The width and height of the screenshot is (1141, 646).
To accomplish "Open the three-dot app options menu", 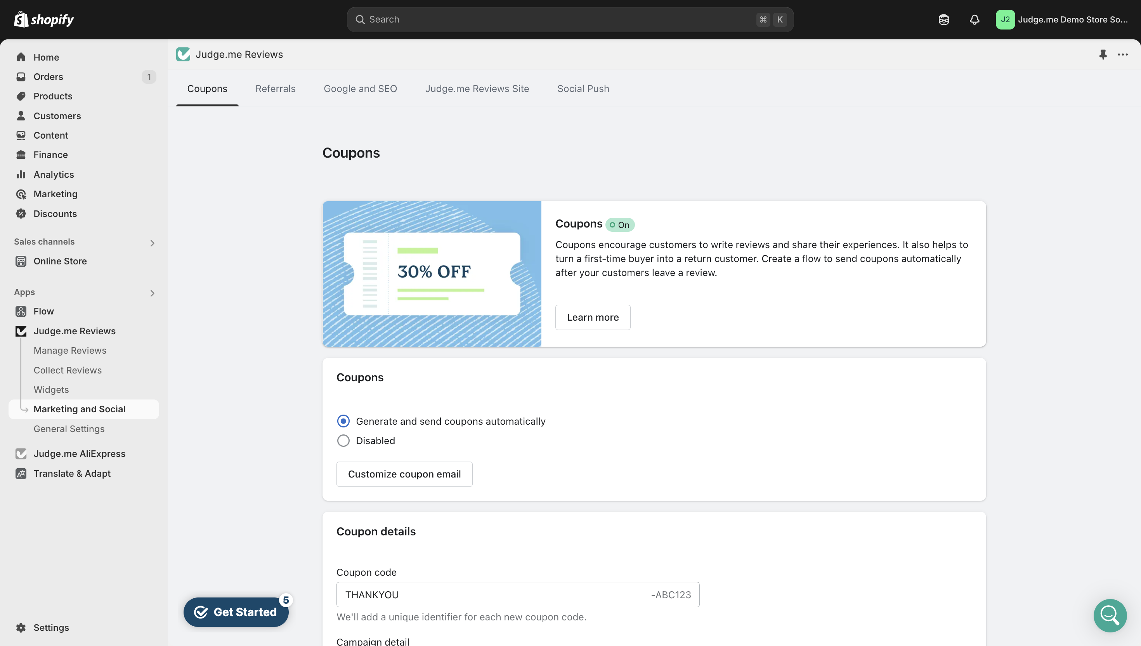I will coord(1122,55).
